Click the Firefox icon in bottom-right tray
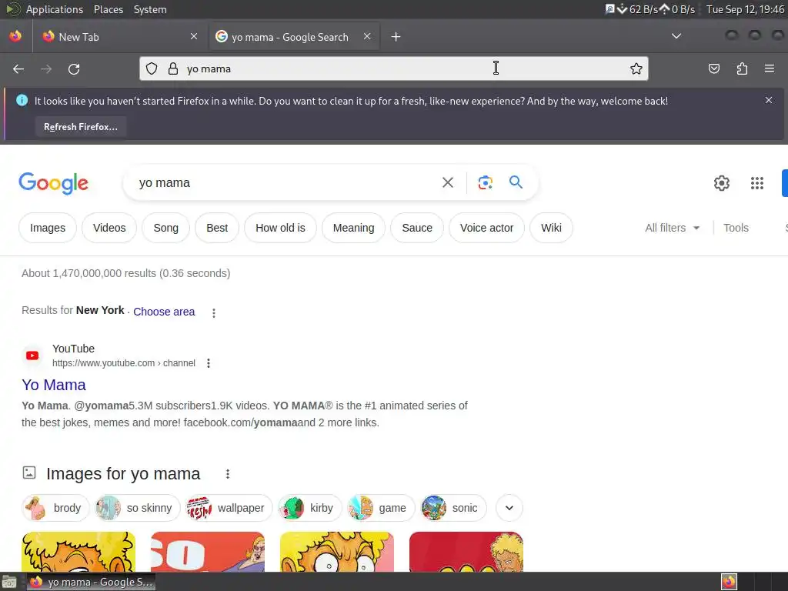This screenshot has height=591, width=788. pos(729,582)
